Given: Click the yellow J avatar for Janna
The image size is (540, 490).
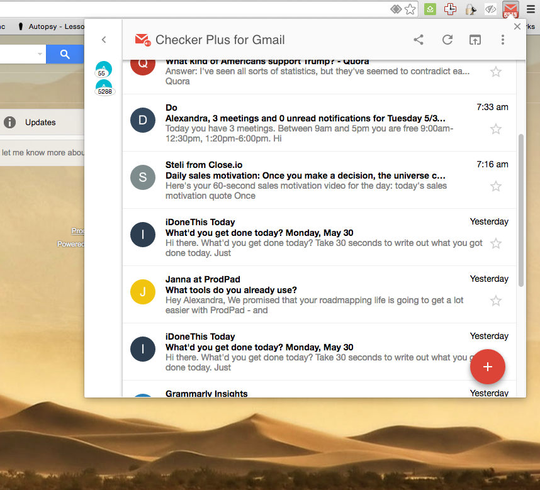Looking at the screenshot, I should [143, 292].
